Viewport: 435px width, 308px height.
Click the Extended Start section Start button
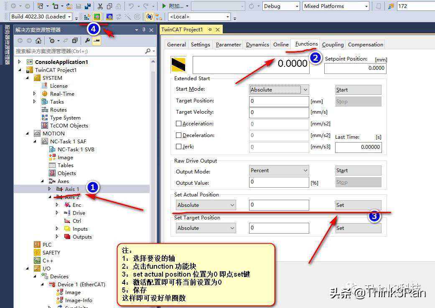(x=358, y=90)
